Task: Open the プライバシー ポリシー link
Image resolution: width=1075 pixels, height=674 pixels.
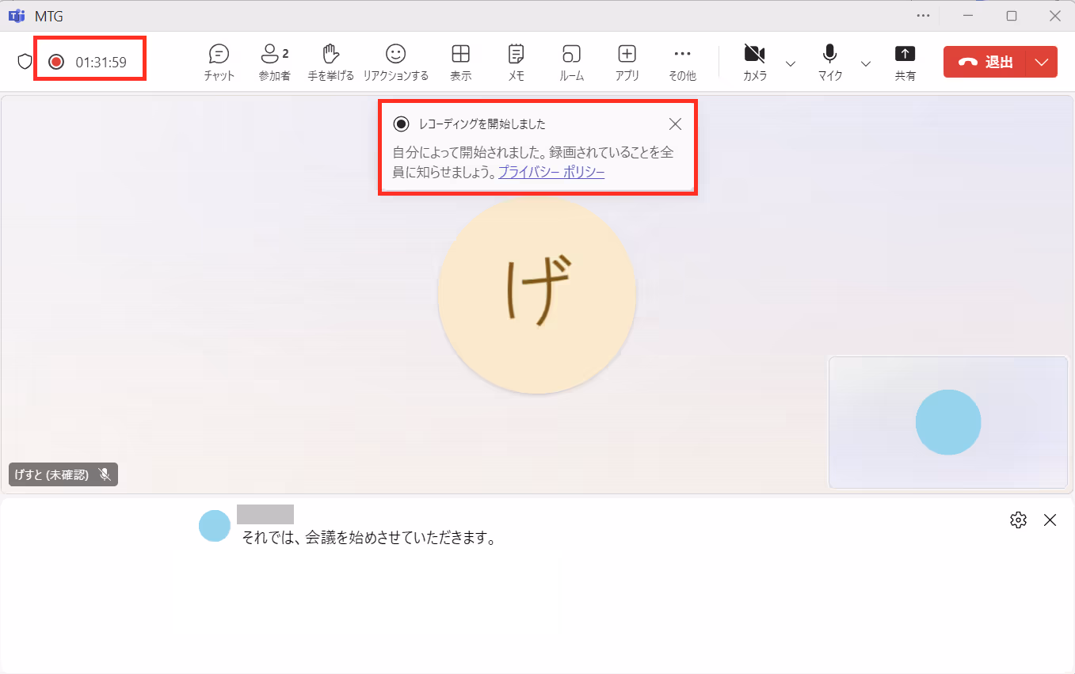Action: (x=551, y=172)
